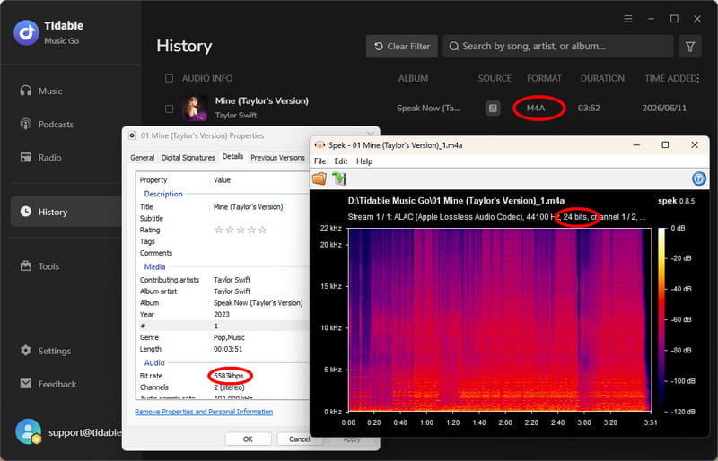Screen dimensions: 718x461
Task: Click Remove Properties and Personal Information link
Action: pos(204,412)
